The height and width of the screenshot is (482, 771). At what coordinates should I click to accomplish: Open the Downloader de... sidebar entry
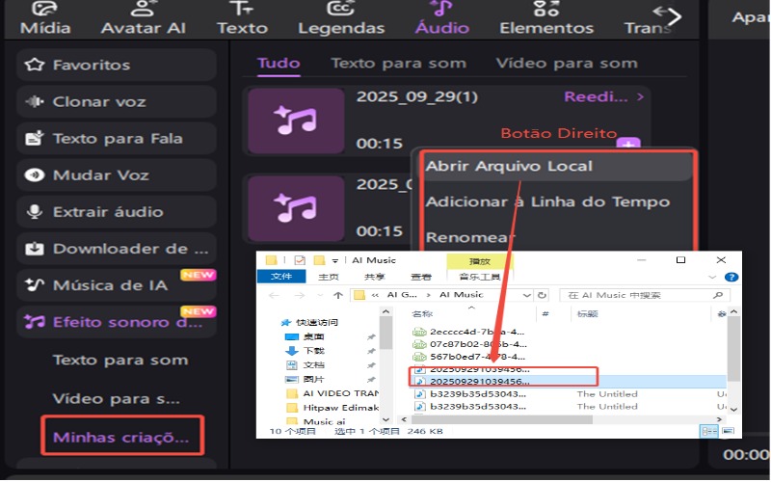pyautogui.click(x=116, y=249)
